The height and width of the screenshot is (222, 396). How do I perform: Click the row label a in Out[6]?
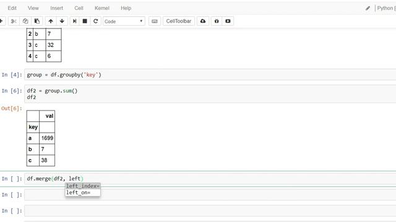(33, 138)
